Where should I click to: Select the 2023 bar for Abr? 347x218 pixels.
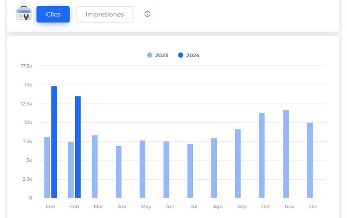[118, 172]
